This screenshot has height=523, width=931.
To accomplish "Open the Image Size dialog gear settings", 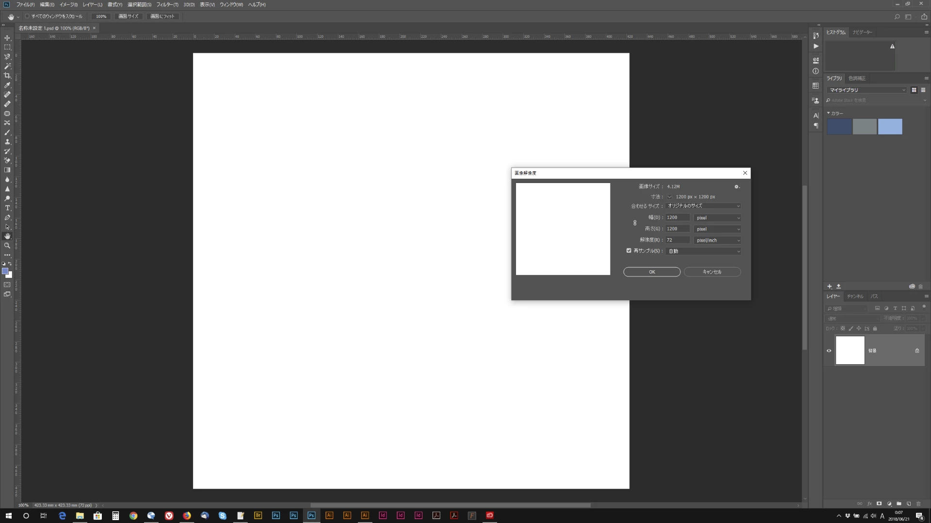I will pos(737,186).
